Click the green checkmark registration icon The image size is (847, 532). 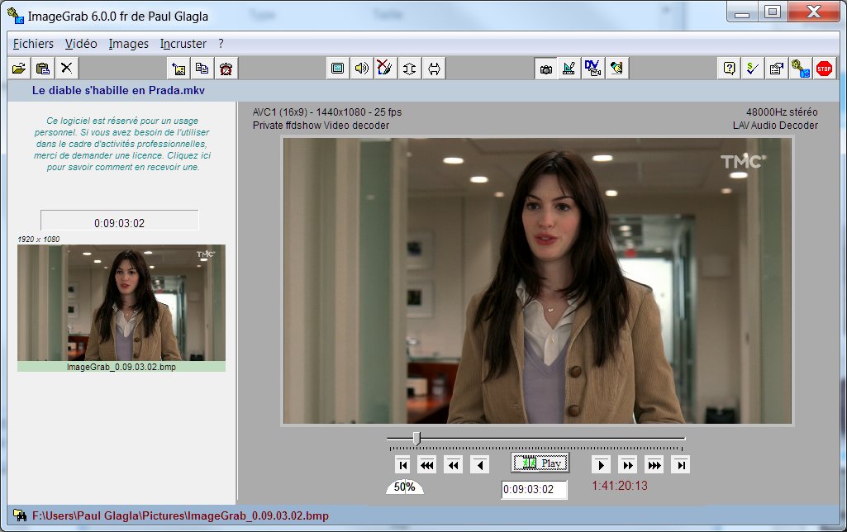pos(752,69)
